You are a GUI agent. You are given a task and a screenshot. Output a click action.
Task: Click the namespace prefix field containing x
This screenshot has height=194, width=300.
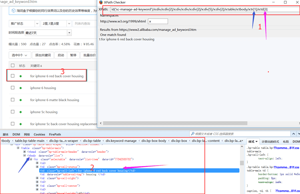(x=158, y=22)
